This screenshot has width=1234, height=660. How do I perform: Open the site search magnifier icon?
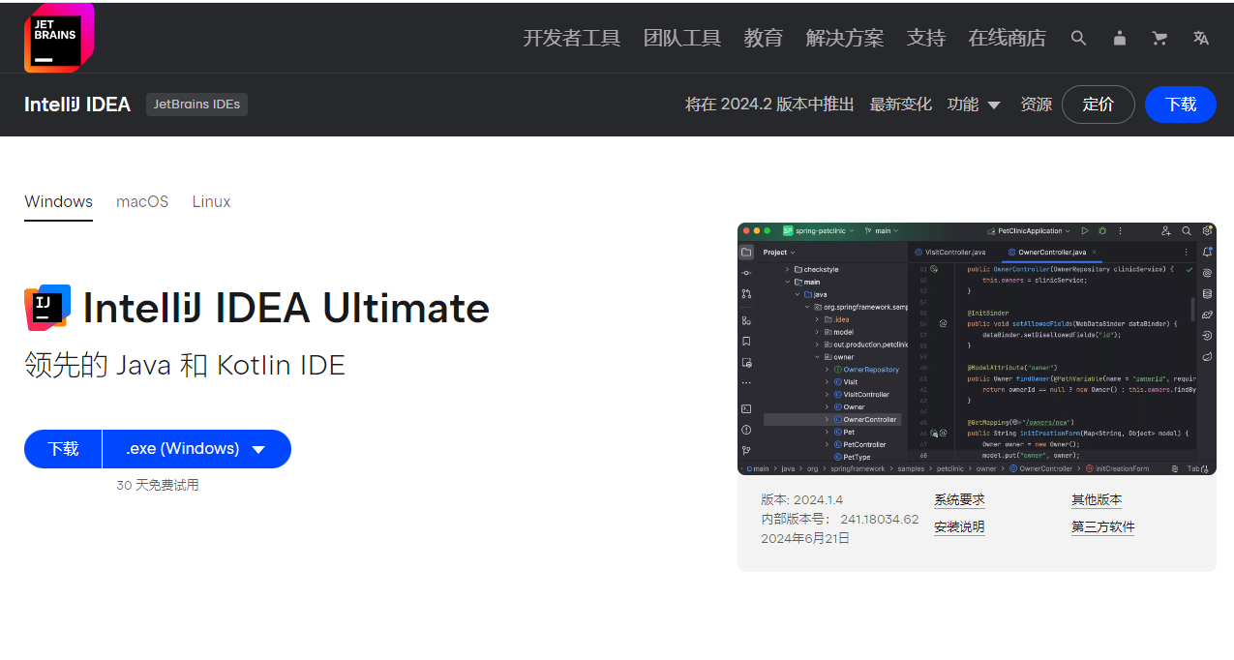[1078, 38]
